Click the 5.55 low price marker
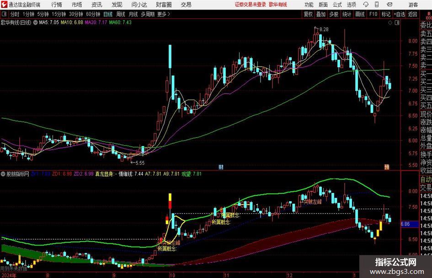The width and height of the screenshot is (432, 278). point(140,163)
